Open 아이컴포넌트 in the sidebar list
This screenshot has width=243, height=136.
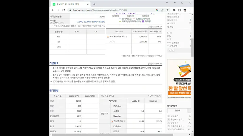point(173,43)
